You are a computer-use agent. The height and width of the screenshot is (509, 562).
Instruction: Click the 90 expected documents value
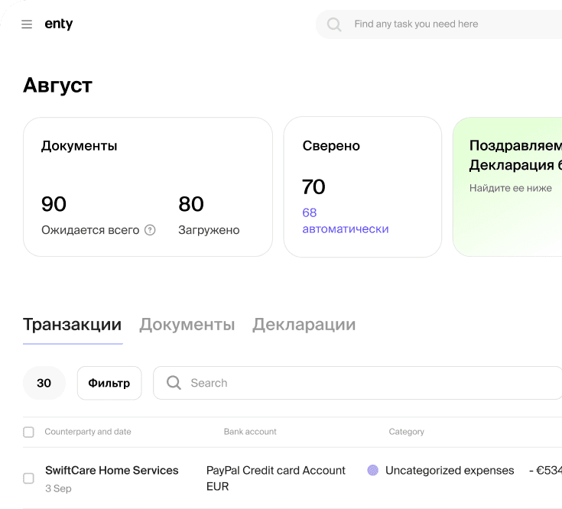click(54, 204)
